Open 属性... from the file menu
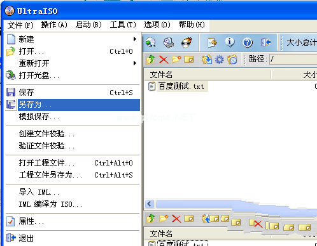317x246 pixels. (73, 221)
